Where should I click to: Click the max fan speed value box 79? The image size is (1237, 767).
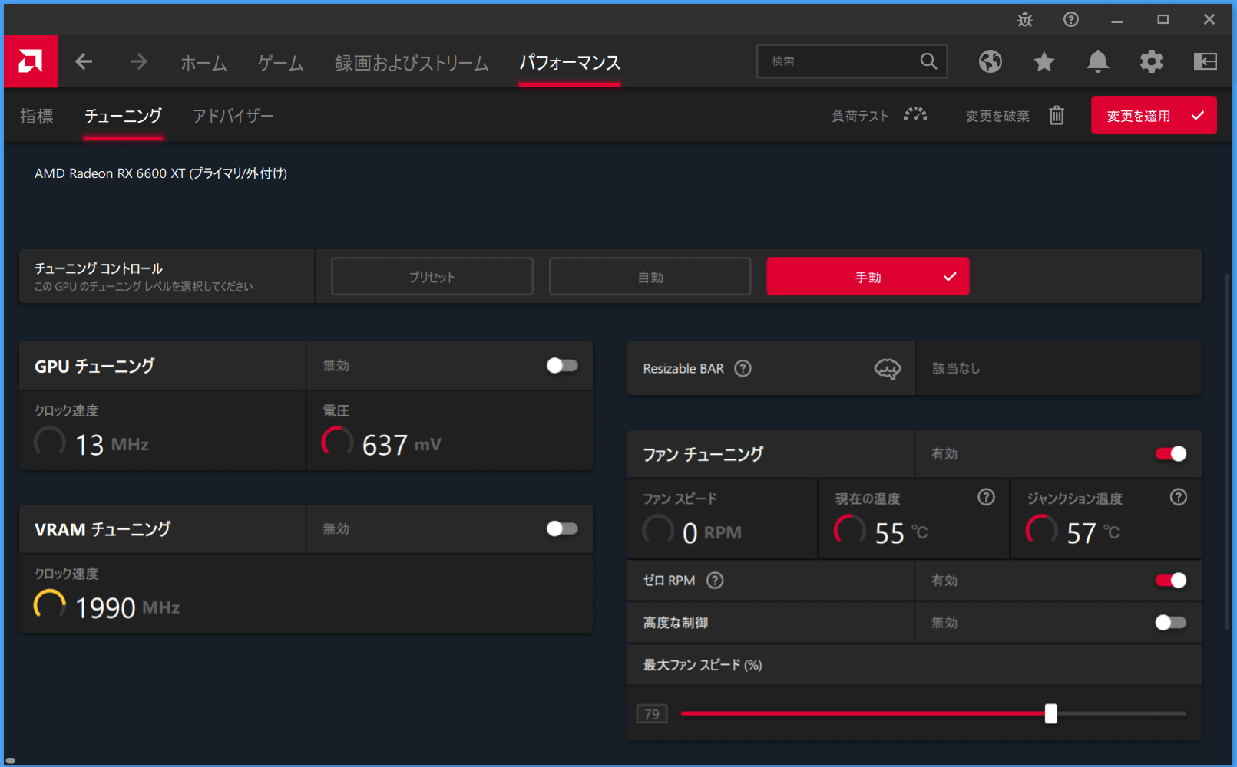[652, 714]
